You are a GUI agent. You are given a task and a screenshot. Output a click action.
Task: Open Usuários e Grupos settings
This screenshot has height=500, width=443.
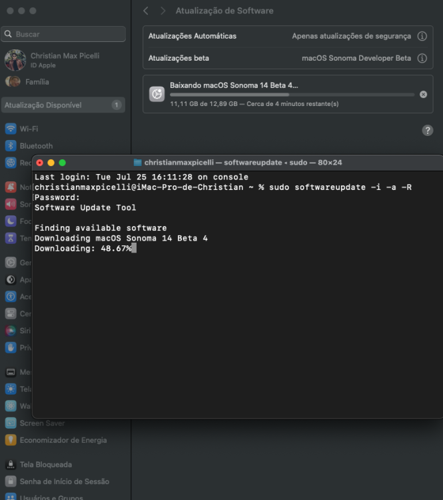44,497
